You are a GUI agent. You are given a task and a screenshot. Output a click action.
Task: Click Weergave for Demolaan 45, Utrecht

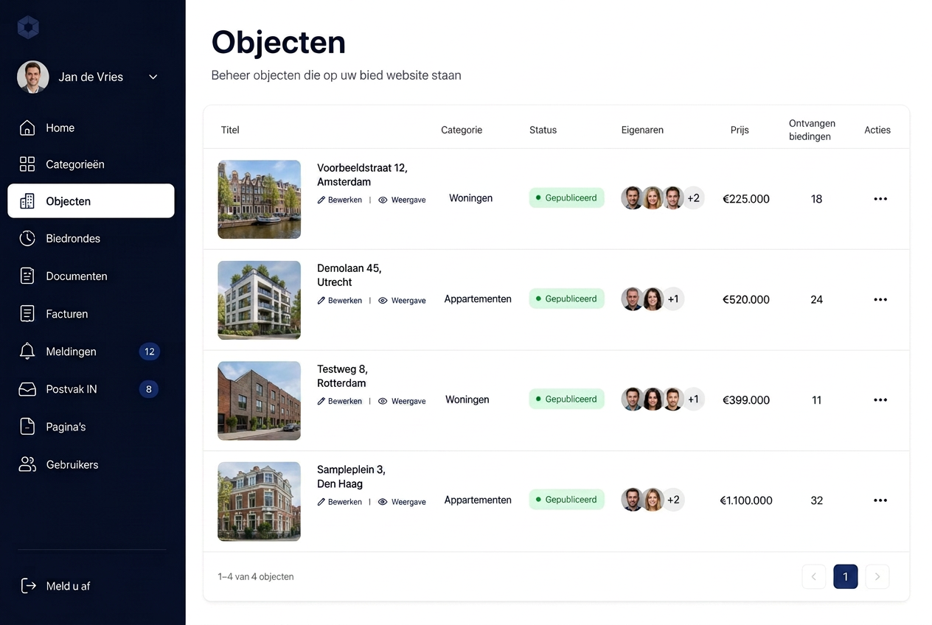point(403,301)
